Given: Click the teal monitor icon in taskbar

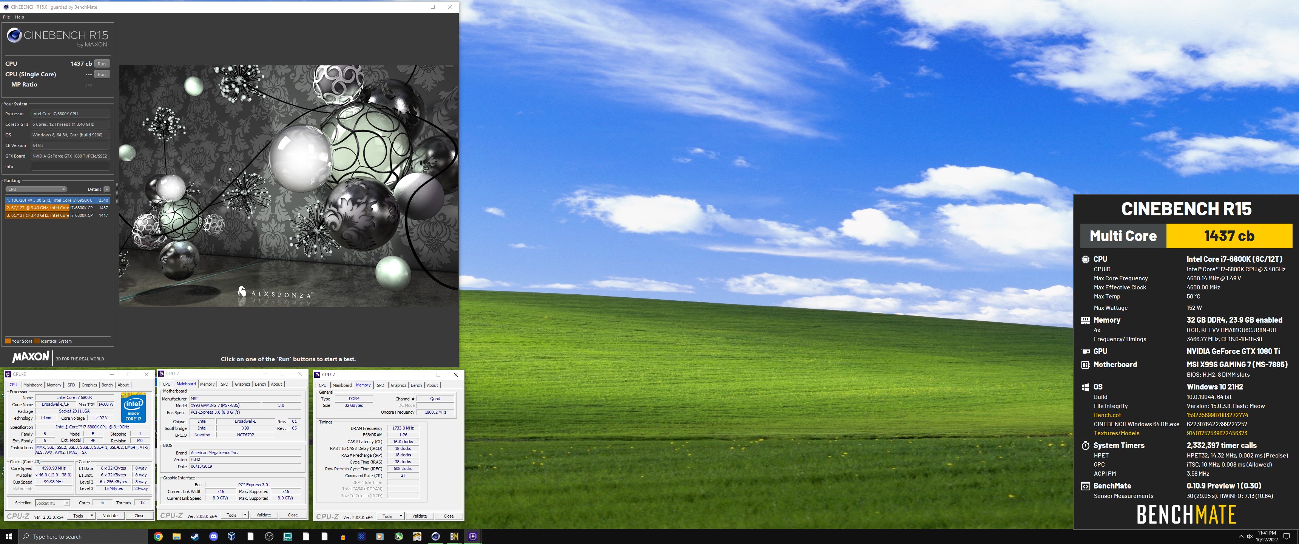Looking at the screenshot, I should click(x=287, y=536).
